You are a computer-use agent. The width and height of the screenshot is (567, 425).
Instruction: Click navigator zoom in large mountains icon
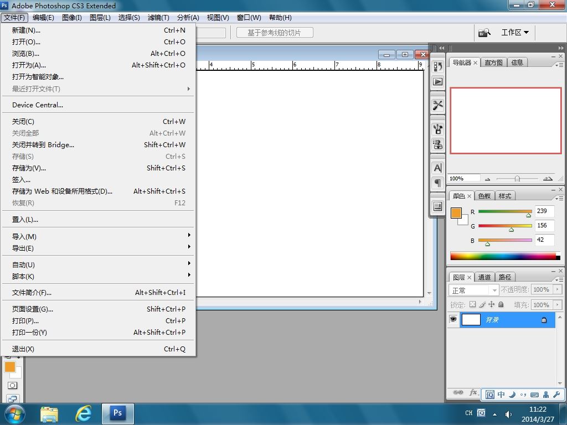pyautogui.click(x=548, y=179)
